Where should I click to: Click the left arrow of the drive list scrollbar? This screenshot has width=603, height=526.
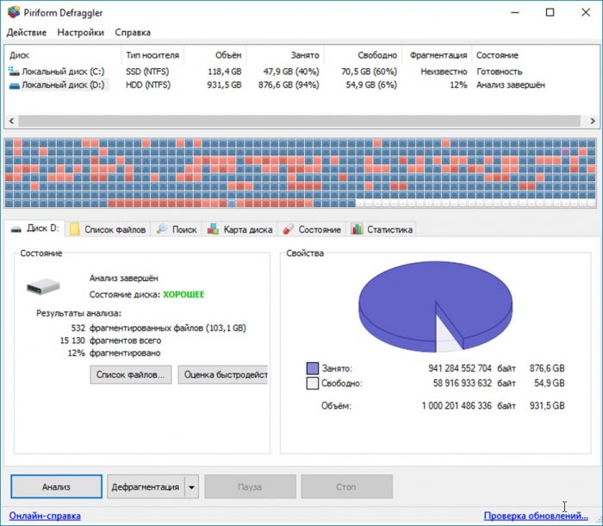pos(11,121)
